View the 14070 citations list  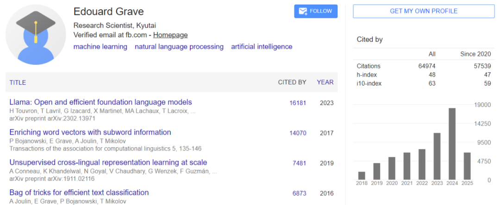[298, 133]
